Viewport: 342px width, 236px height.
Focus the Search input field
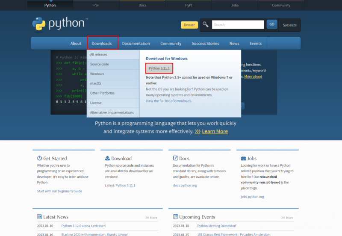(x=238, y=25)
